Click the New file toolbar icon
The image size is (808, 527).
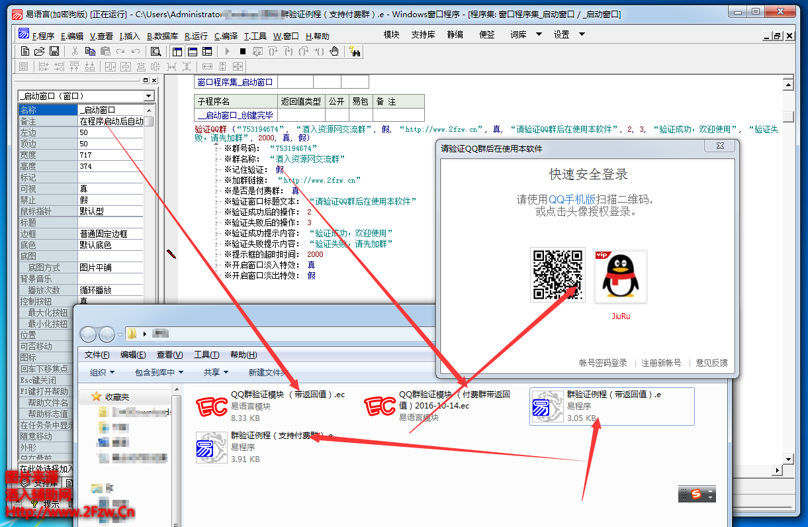[x=25, y=51]
